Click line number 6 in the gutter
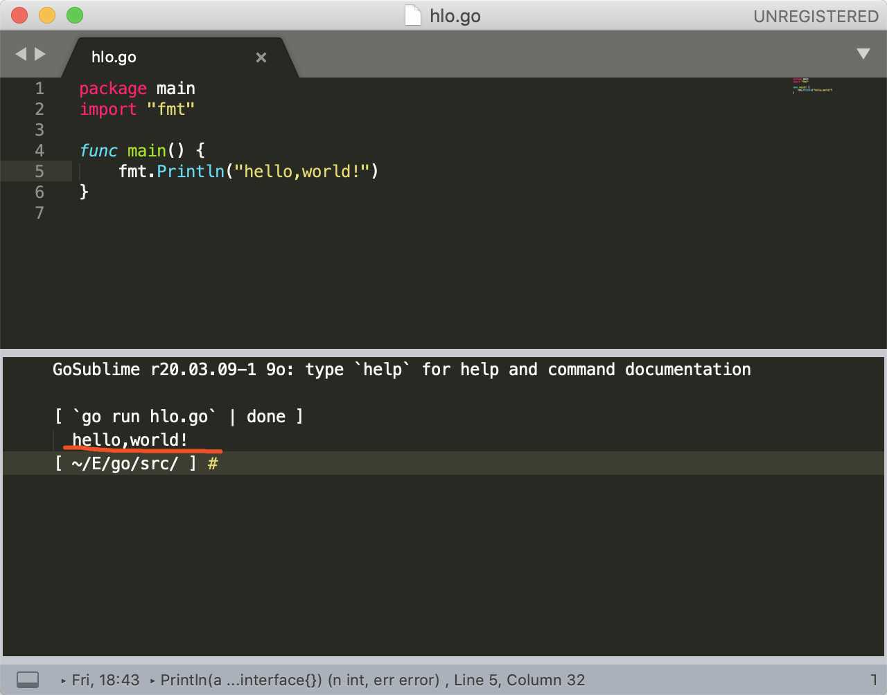 (39, 192)
